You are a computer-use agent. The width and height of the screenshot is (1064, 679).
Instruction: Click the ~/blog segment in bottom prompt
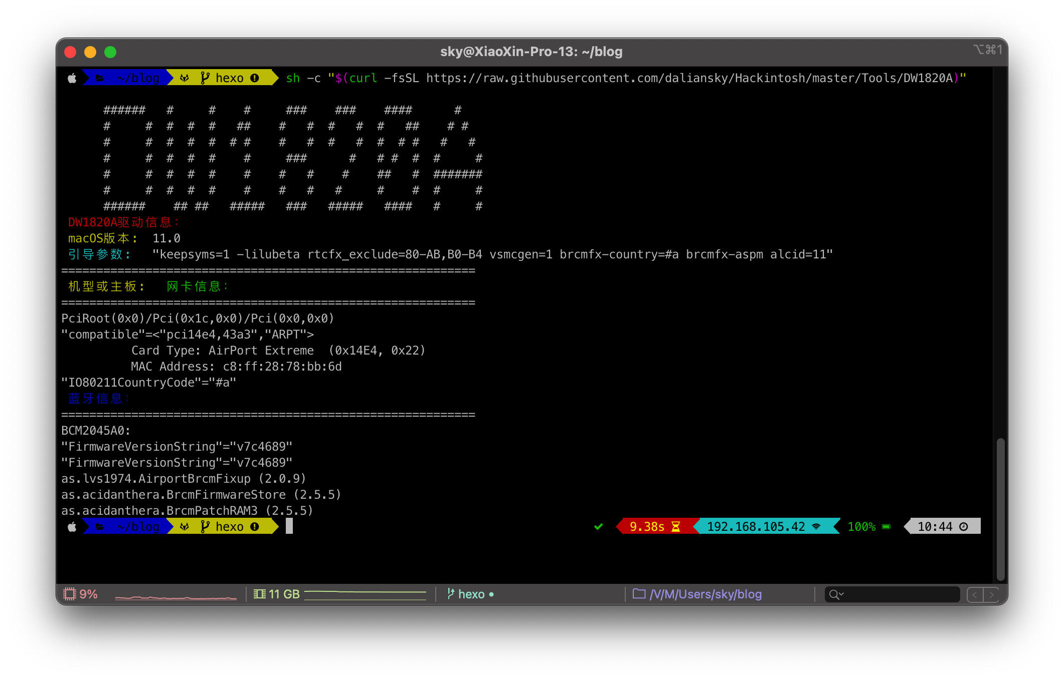(138, 527)
